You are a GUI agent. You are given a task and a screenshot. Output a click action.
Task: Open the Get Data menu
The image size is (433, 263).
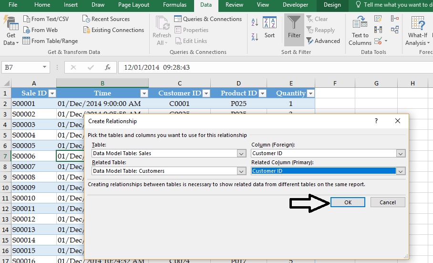pyautogui.click(x=11, y=30)
